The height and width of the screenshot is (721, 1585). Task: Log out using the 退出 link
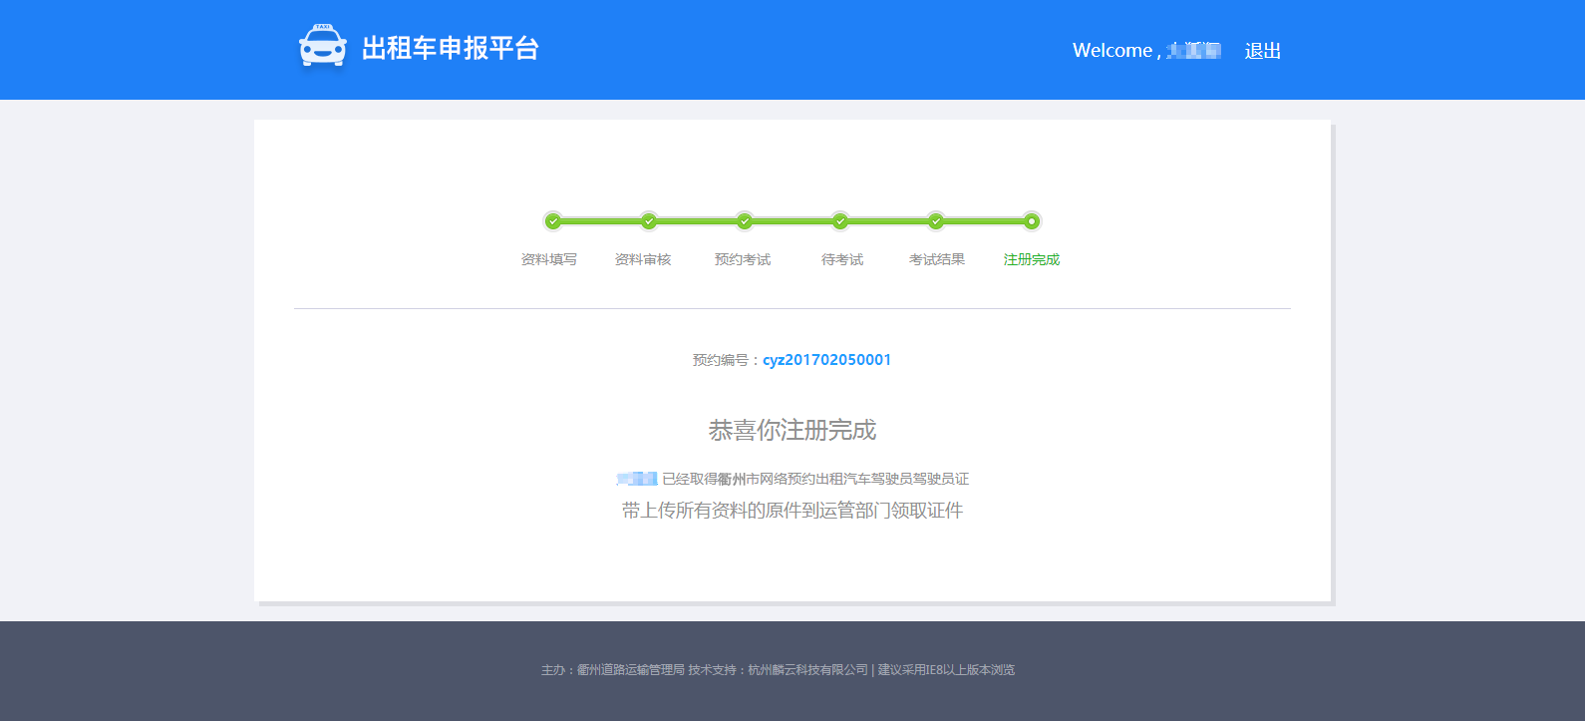(1262, 51)
